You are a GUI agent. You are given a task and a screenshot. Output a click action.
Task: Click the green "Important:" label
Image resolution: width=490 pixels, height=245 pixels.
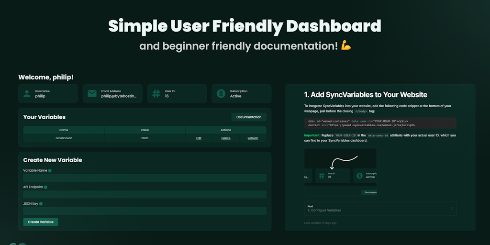[x=312, y=135]
